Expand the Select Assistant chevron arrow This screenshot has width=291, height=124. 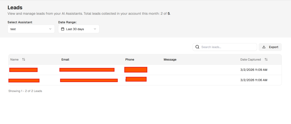(50, 29)
